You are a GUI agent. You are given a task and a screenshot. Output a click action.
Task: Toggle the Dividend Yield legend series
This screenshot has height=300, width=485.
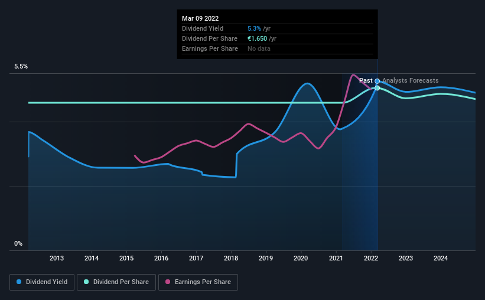pyautogui.click(x=43, y=282)
